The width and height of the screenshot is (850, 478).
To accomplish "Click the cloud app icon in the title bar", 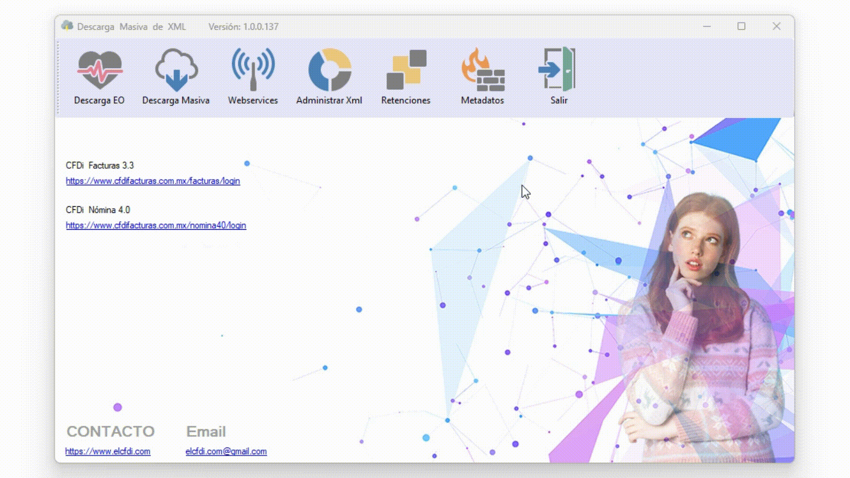I will pos(67,26).
